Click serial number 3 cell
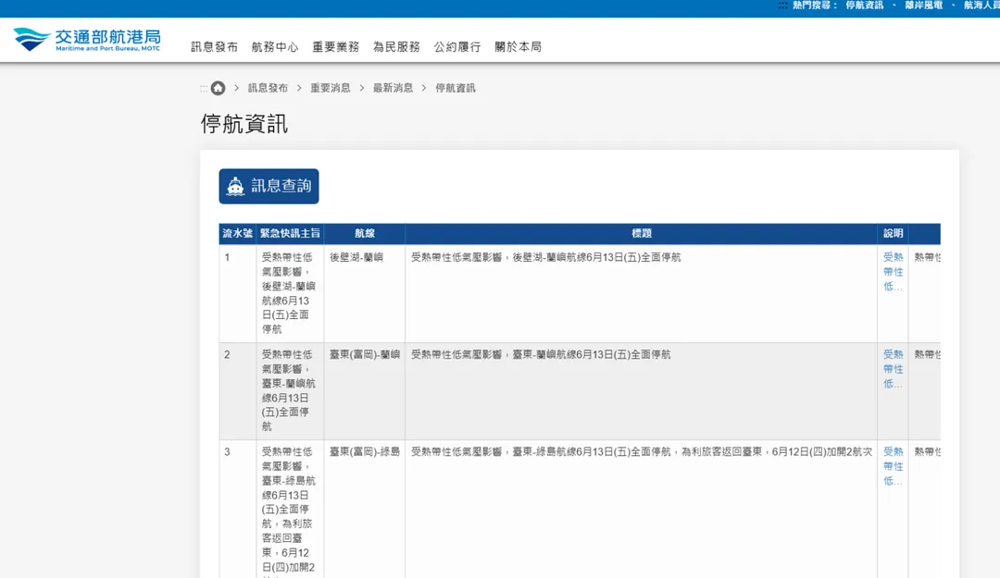 [237, 510]
